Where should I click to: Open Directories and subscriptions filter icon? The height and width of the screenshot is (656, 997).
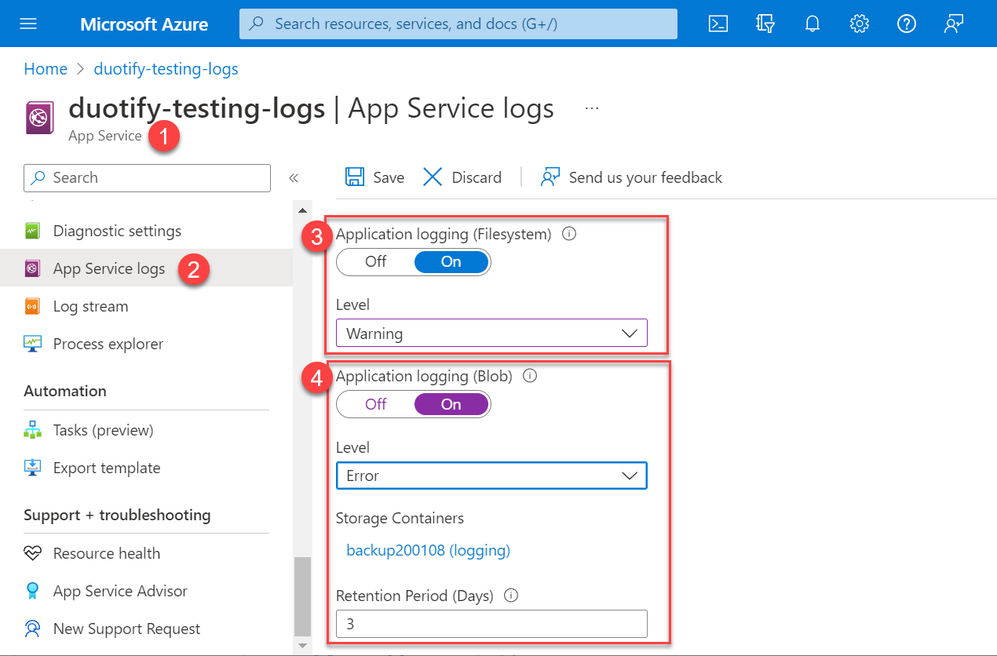pos(765,24)
